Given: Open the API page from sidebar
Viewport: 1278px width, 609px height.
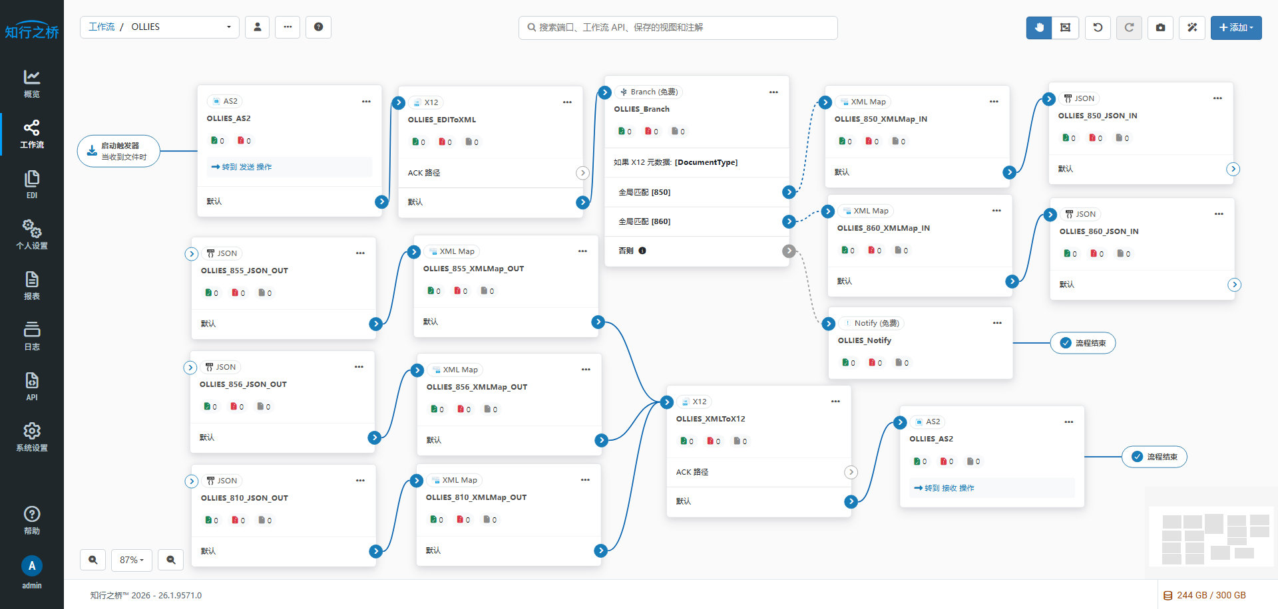Looking at the screenshot, I should [32, 386].
